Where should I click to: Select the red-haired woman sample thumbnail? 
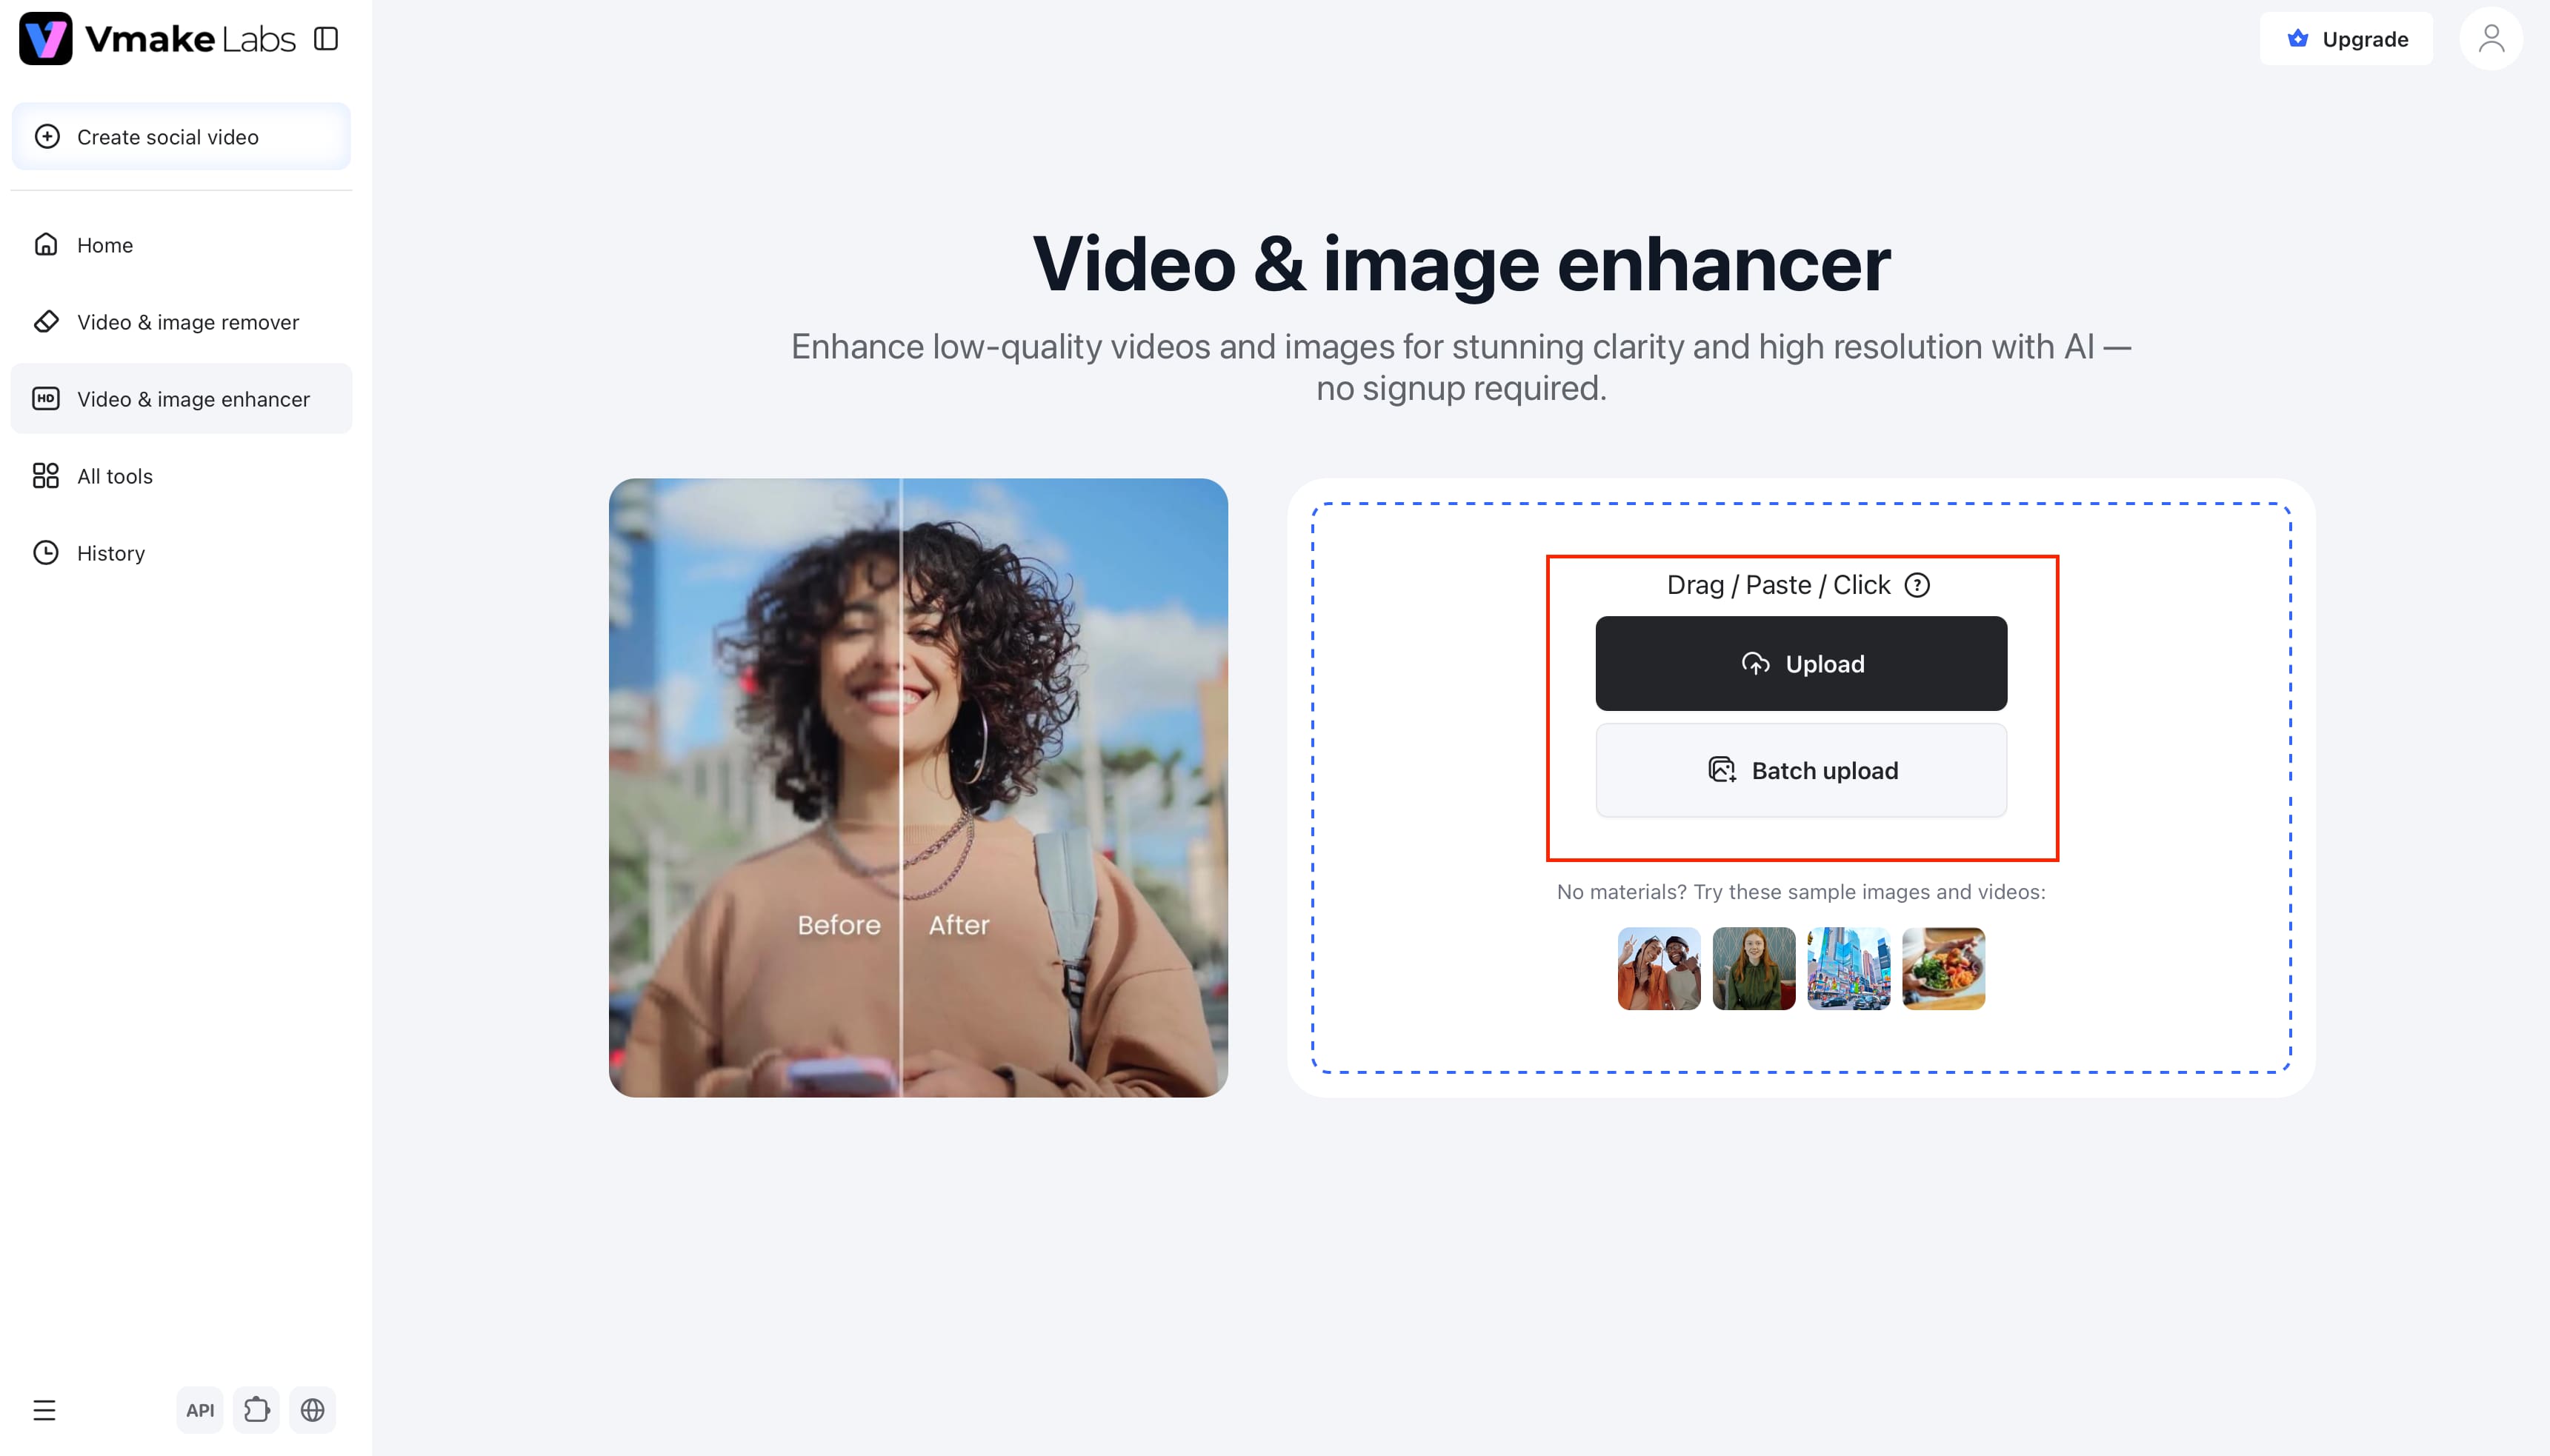pos(1754,969)
